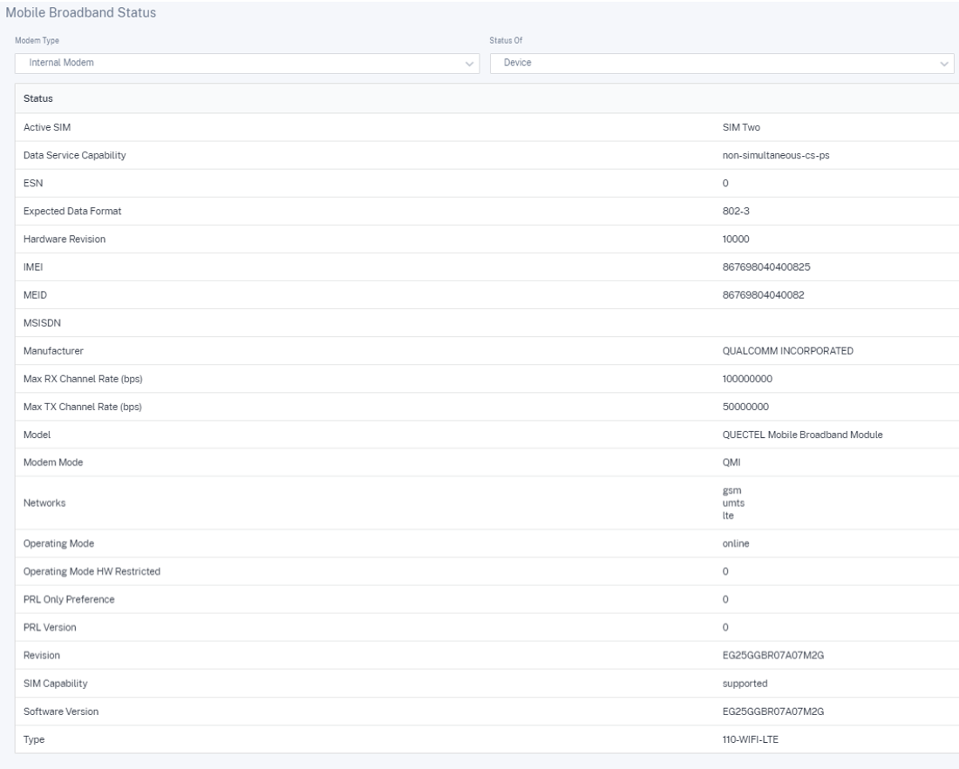This screenshot has width=959, height=769.
Task: Click the Operating Mode label
Action: (x=58, y=543)
